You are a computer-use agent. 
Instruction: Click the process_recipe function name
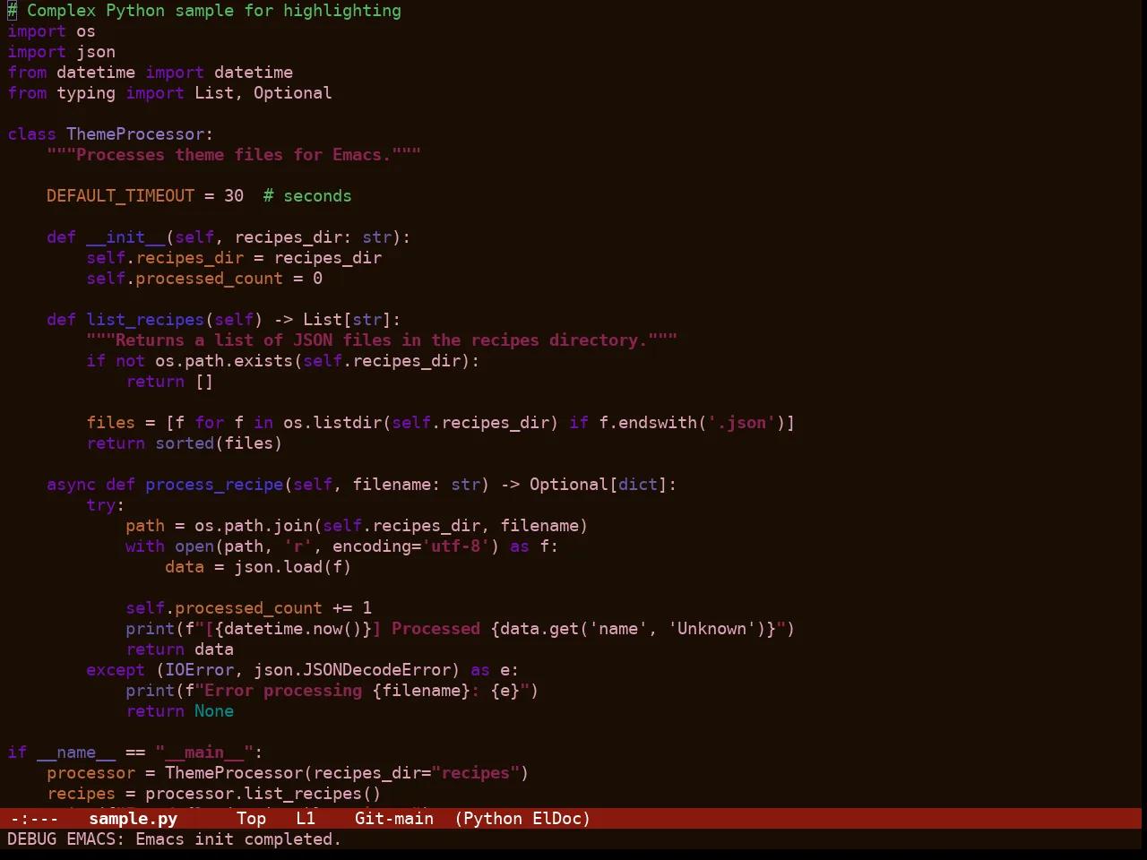pos(214,485)
